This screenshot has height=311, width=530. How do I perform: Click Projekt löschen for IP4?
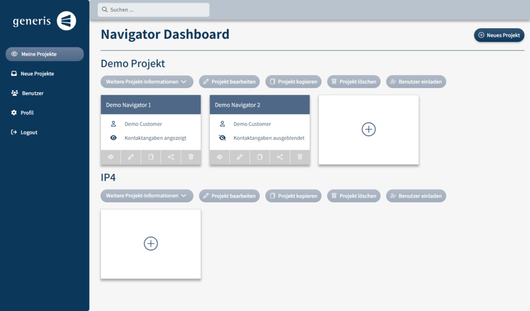(x=353, y=196)
